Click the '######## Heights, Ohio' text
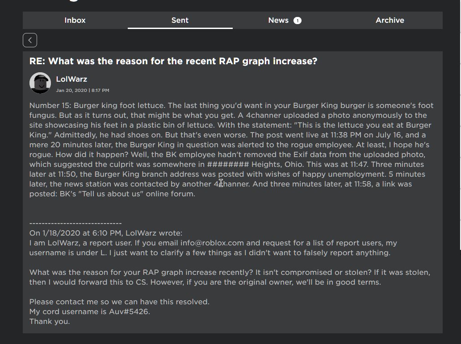This screenshot has width=461, height=344. (x=255, y=164)
